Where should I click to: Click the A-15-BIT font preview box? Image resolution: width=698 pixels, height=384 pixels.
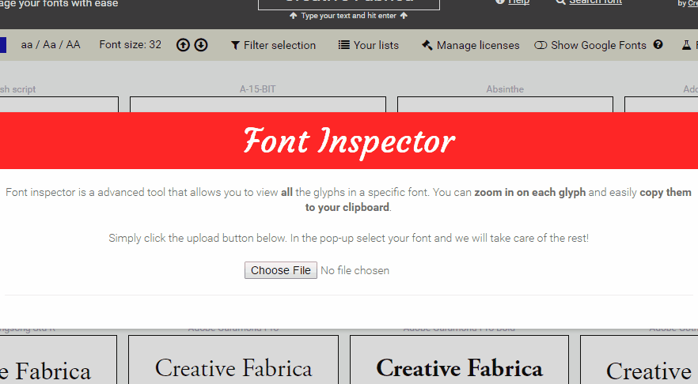[258, 104]
